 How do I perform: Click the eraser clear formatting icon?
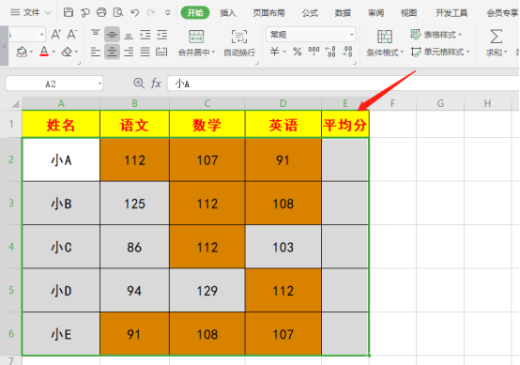click(67, 52)
